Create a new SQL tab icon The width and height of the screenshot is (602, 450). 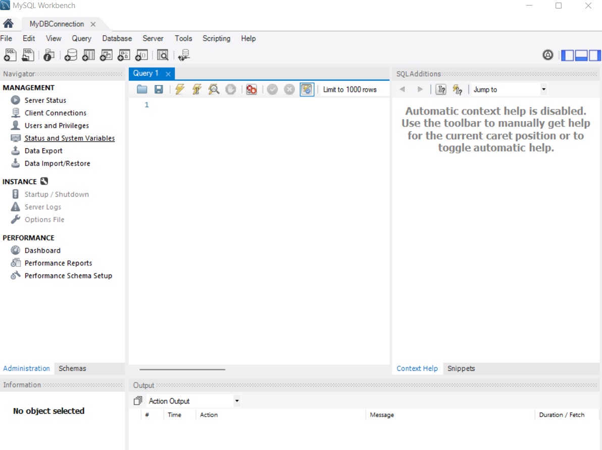[x=10, y=55]
